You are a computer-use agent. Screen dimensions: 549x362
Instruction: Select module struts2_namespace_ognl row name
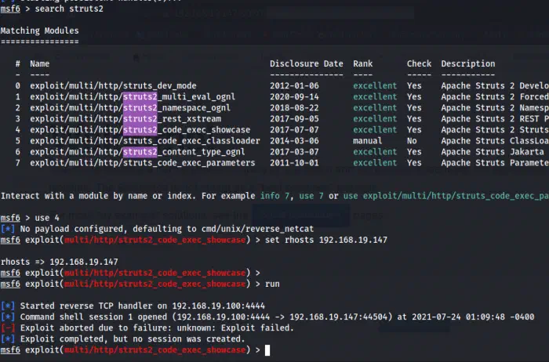tap(130, 107)
